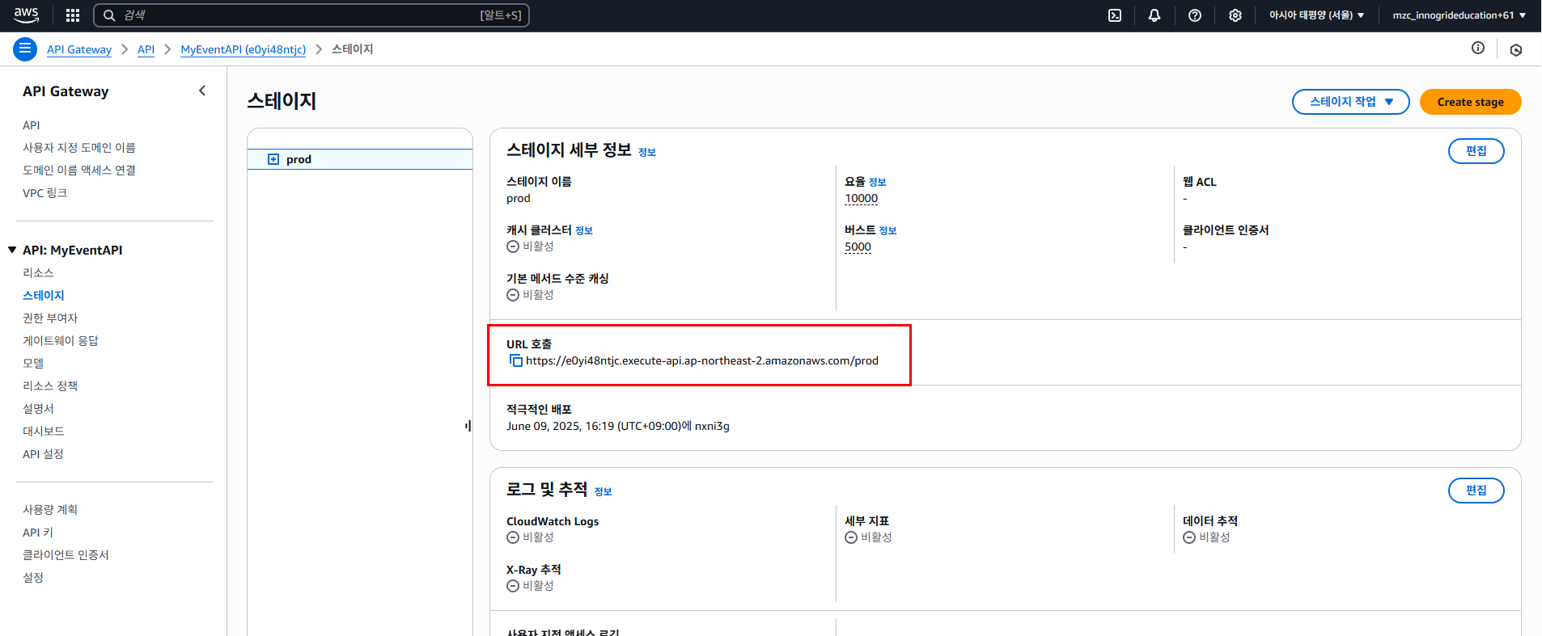
Task: Open 클라이언트 인증서 in sidebar
Action: click(66, 555)
